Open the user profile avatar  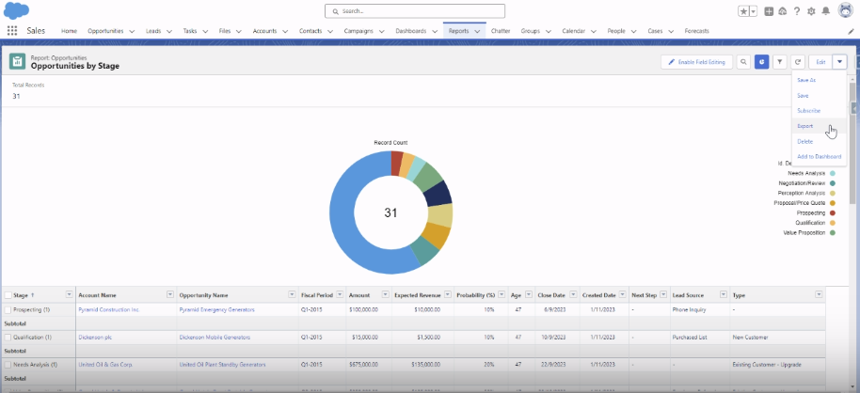point(846,10)
